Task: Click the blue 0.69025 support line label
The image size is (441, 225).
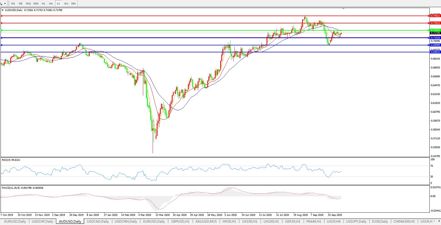Action: tap(435, 52)
